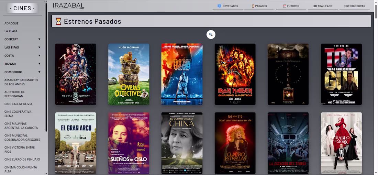Select Adrogue in the cinemas sidebar
Viewport: 378px width, 175px height.
11,23
